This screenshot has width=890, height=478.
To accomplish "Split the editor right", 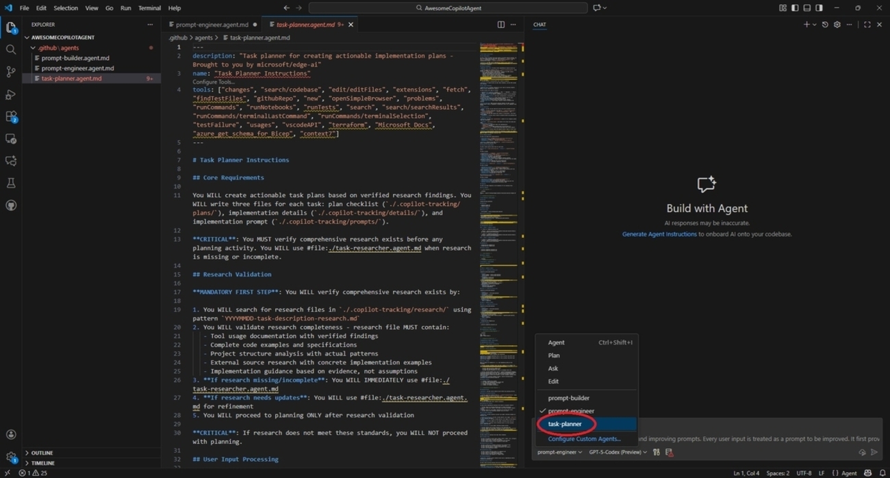I will pyautogui.click(x=500, y=25).
